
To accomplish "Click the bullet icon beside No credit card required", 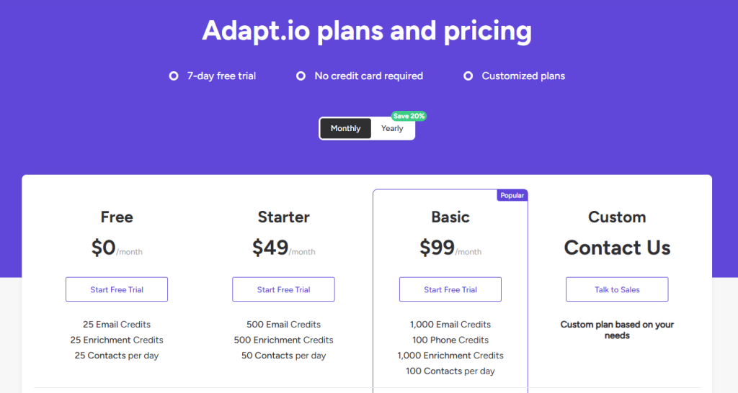I will click(301, 76).
